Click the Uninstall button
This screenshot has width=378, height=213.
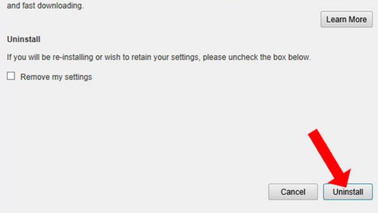348,192
